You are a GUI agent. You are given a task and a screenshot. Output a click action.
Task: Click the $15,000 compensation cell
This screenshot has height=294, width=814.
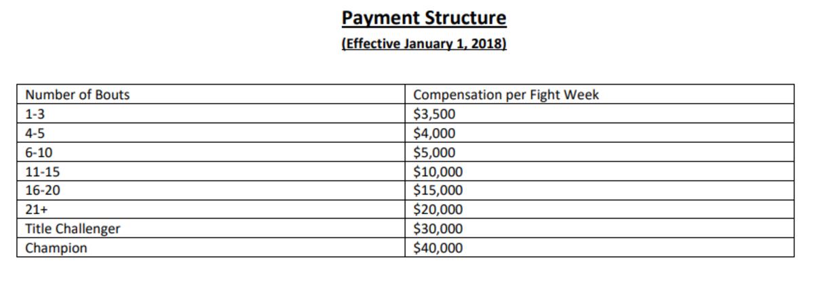[438, 190]
